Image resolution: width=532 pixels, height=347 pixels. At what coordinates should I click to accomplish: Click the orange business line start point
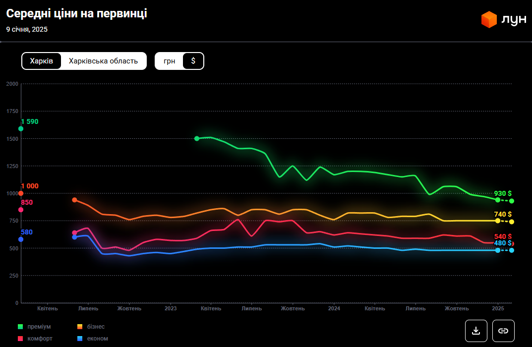click(x=74, y=200)
